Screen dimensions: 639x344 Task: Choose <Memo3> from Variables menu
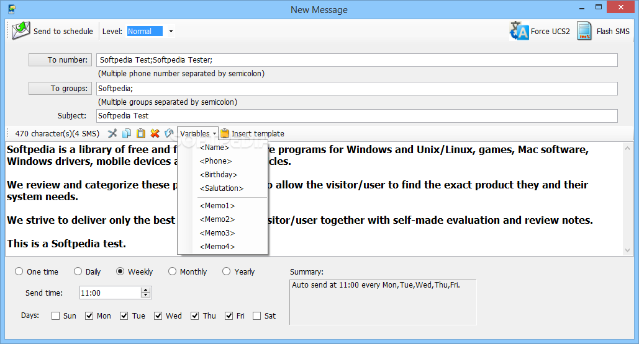tap(222, 233)
